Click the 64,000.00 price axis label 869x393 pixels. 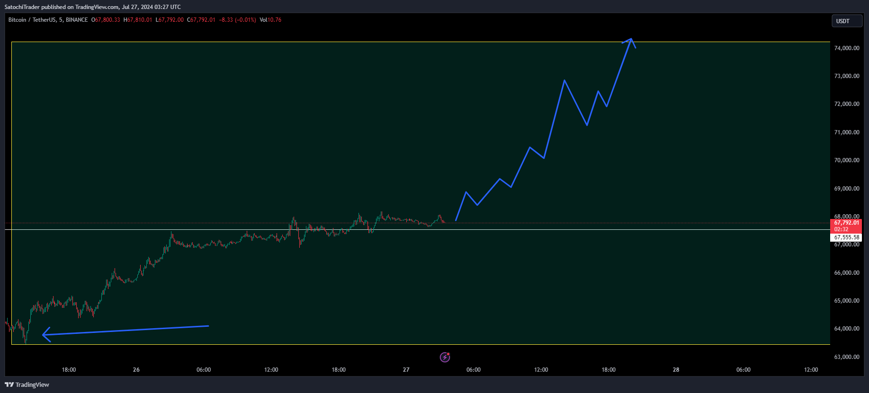[847, 329]
